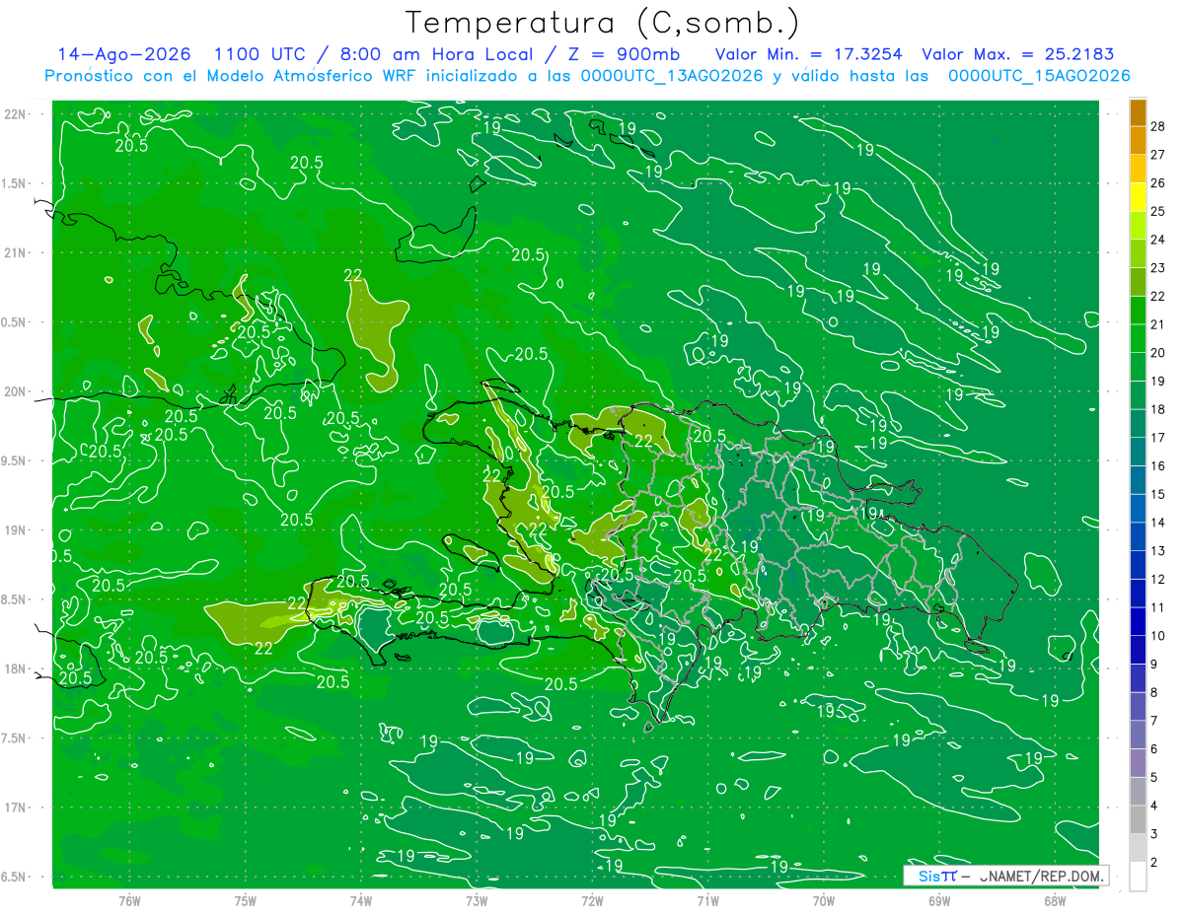Click the color legend label '23'
The height and width of the screenshot is (914, 1184).
tap(1158, 268)
